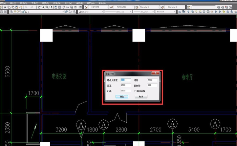The image size is (237, 146).
Task: Click the Cut scissors icon
Action: [5, 7]
